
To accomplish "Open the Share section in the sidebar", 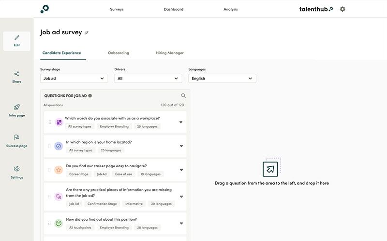I will (x=17, y=77).
